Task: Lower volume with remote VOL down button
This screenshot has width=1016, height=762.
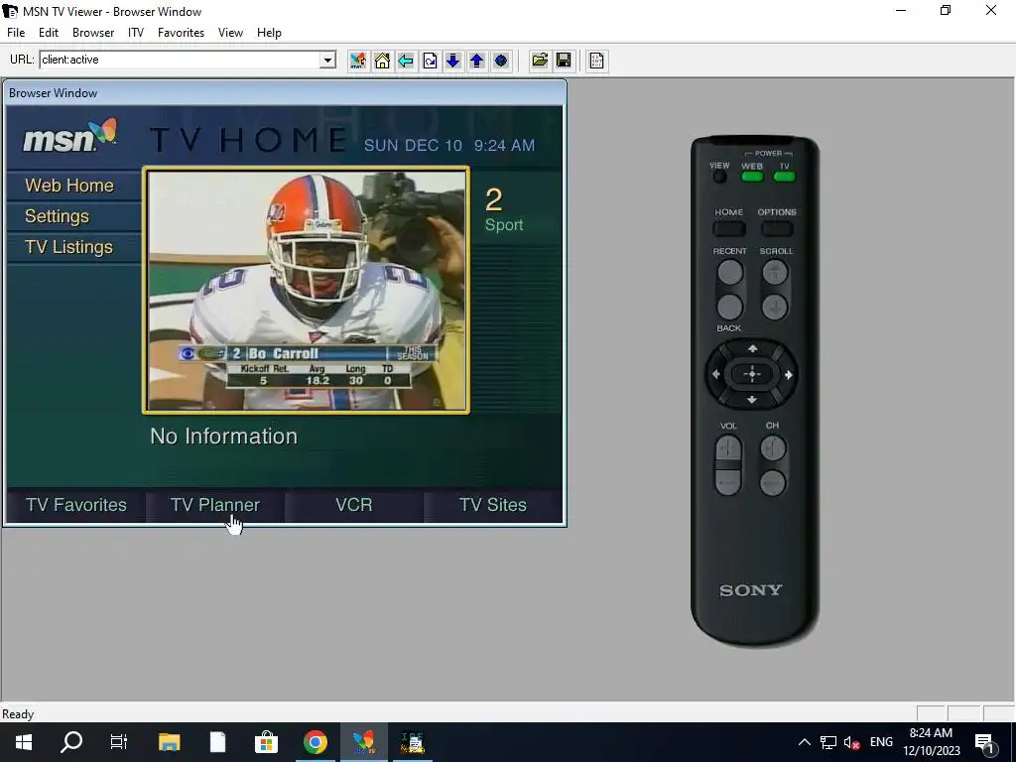Action: (x=727, y=482)
